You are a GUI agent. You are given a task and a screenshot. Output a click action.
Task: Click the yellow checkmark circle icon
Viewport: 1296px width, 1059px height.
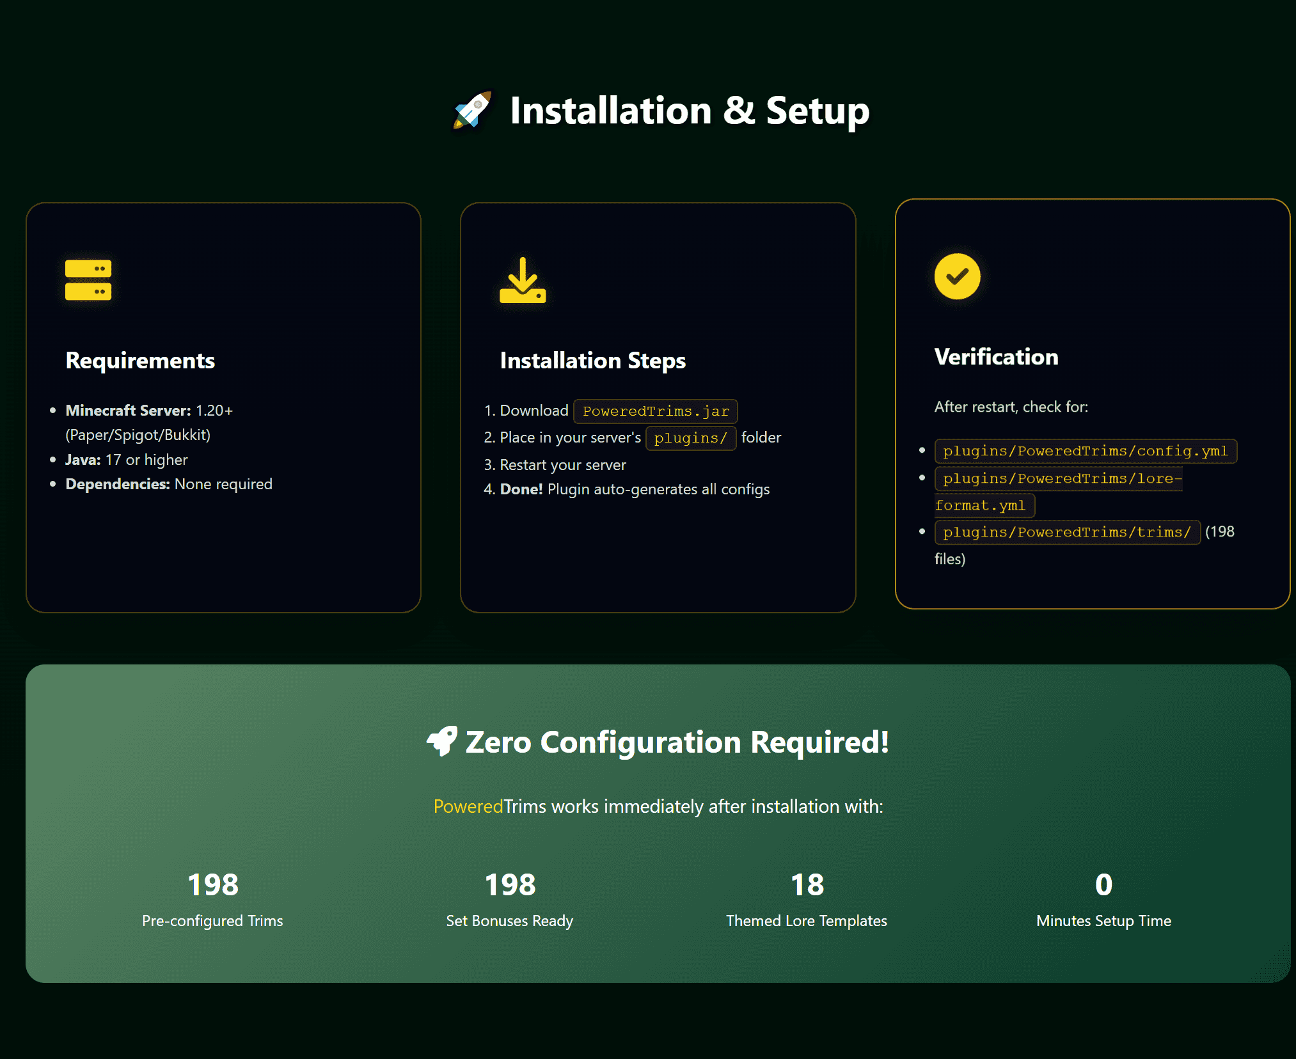pos(957,276)
